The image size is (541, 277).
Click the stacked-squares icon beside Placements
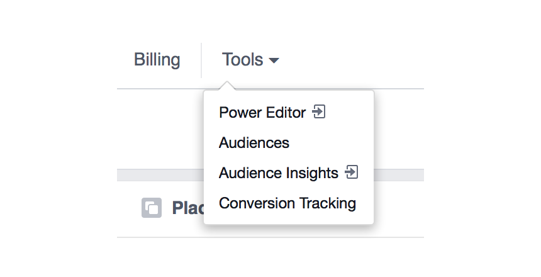(152, 208)
